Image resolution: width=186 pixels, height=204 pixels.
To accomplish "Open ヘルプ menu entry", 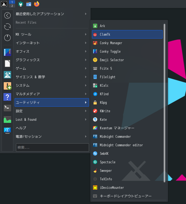I will 52,128.
